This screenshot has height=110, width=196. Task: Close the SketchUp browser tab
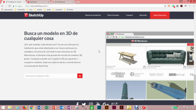click(x=49, y=2)
